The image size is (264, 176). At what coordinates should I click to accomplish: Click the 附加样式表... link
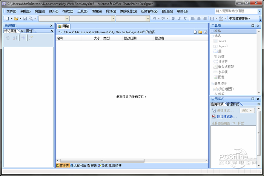coord(227,116)
